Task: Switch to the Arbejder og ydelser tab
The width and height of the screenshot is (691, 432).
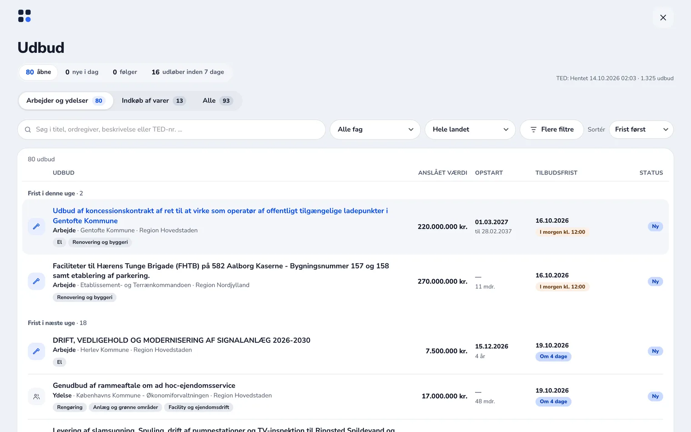Action: pyautogui.click(x=66, y=100)
